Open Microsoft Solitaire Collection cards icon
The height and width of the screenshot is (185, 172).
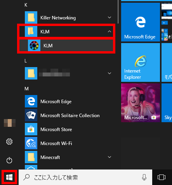pyautogui.click(x=31, y=115)
